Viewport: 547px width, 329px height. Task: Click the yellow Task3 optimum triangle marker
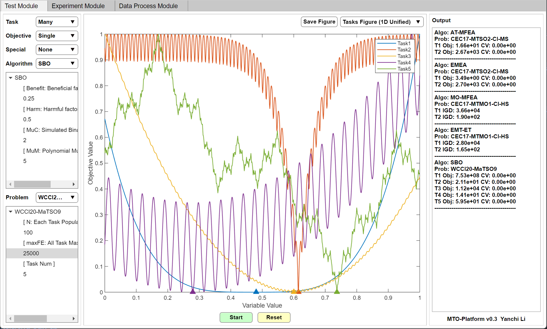[294, 291]
